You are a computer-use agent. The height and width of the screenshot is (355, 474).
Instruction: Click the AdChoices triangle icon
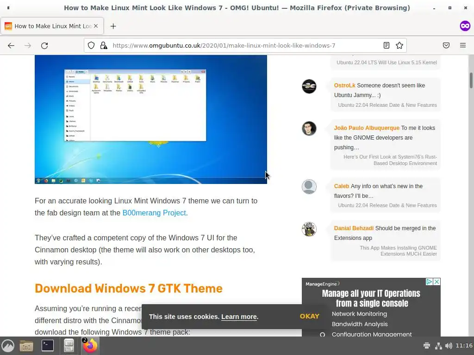[429, 282]
